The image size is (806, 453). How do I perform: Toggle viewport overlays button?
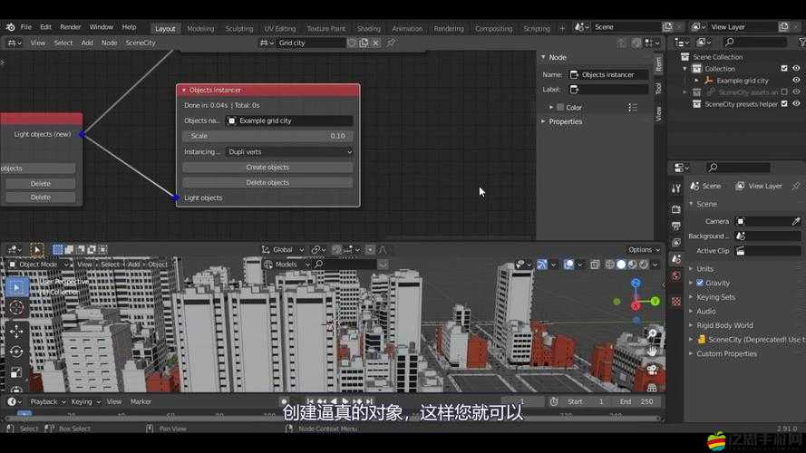[x=568, y=264]
